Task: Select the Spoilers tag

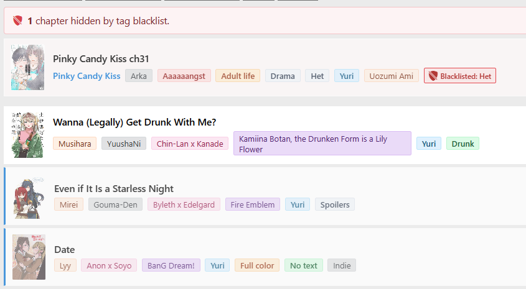Action: coord(335,204)
